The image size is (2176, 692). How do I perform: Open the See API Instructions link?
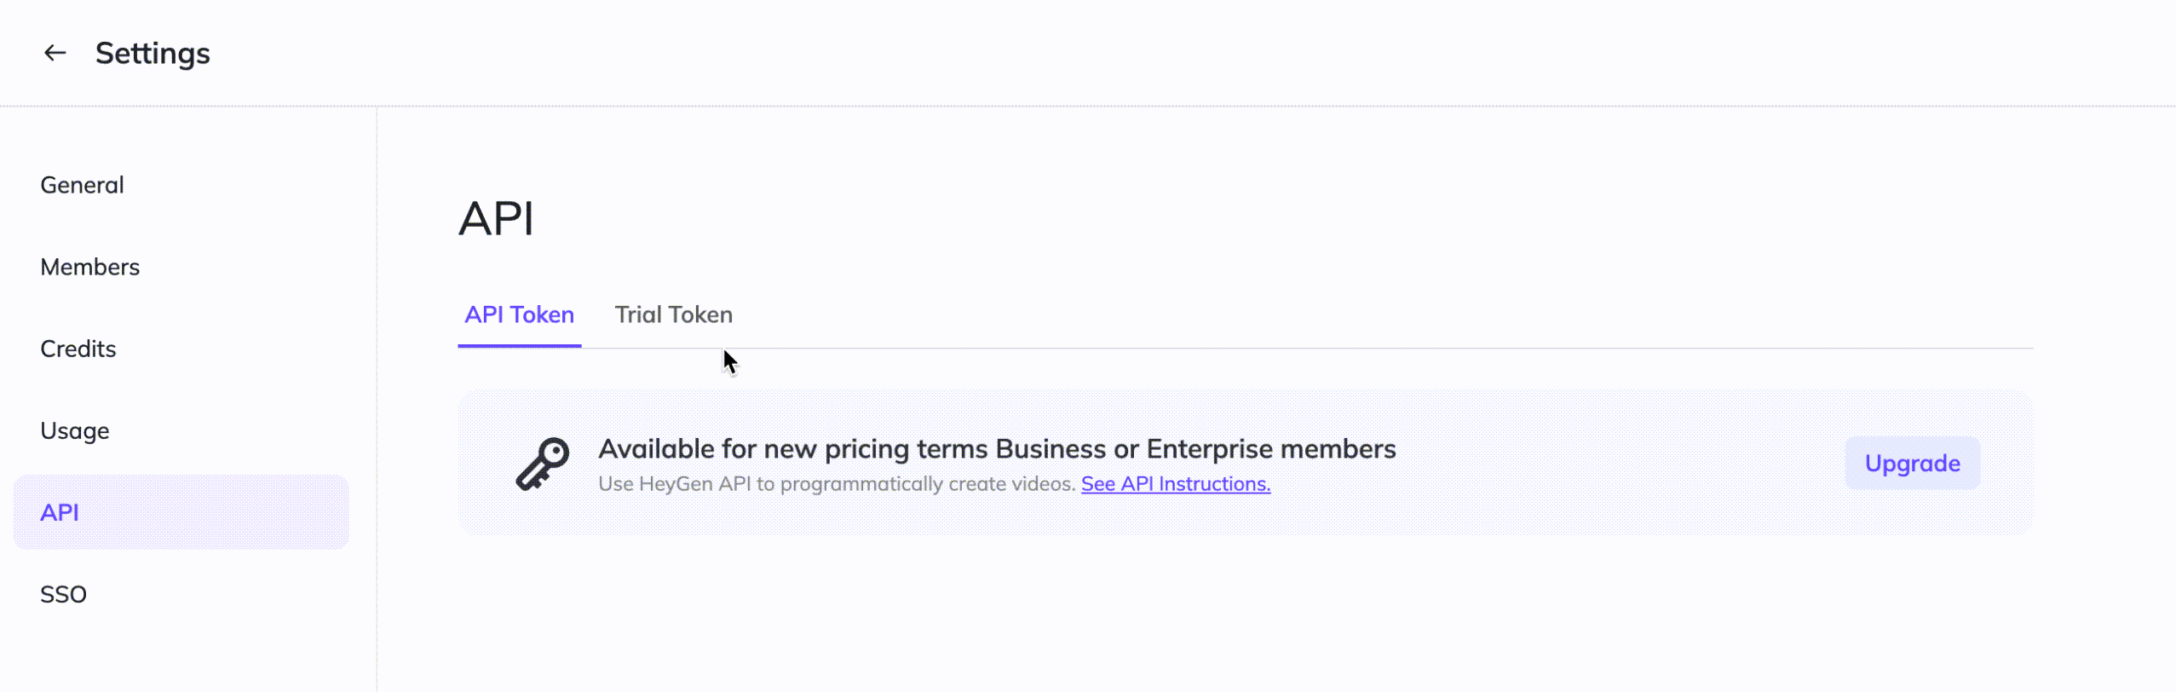[x=1175, y=484]
